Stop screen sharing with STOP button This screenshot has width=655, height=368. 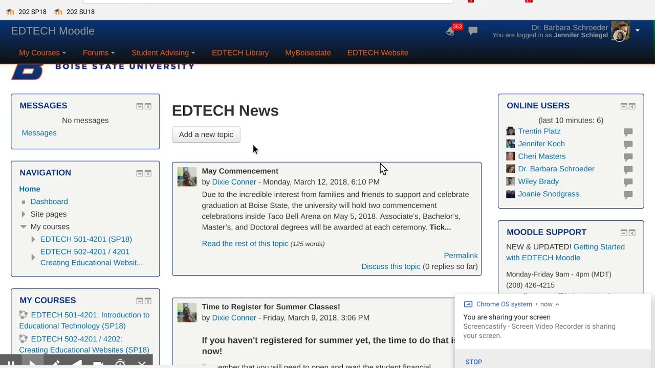click(474, 362)
